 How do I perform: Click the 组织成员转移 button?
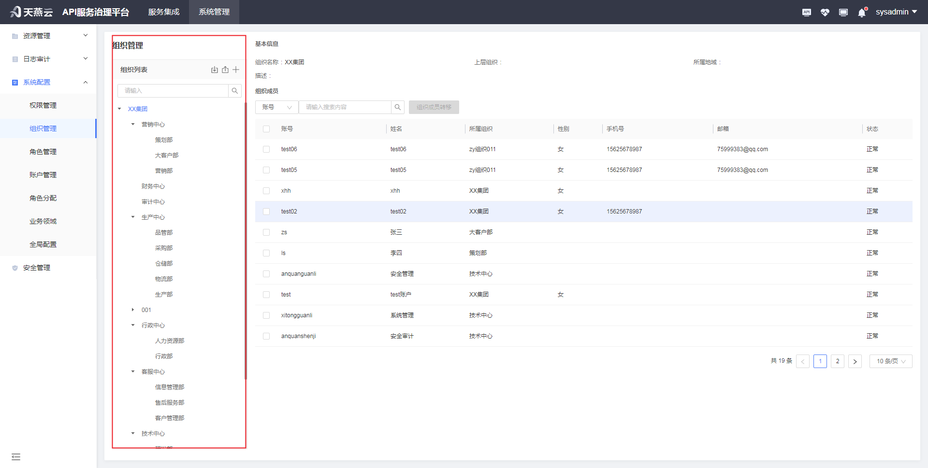(434, 107)
